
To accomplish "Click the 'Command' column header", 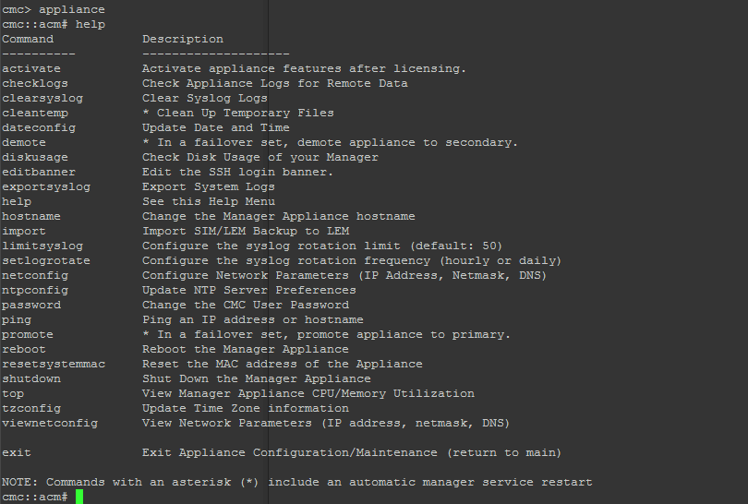I will (28, 39).
